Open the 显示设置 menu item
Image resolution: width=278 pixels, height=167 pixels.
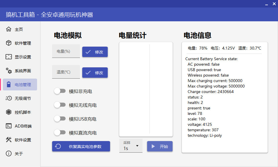point(20,57)
